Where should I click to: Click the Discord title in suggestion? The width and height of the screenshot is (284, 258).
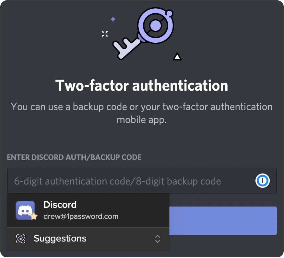tap(60, 205)
